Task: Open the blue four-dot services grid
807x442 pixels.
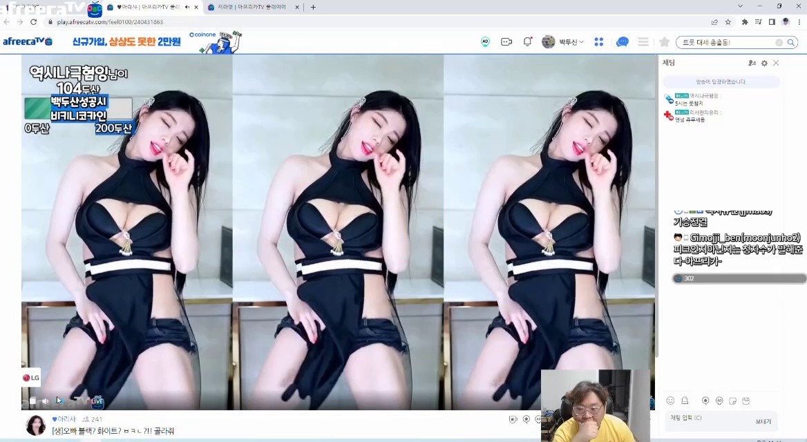Action: [x=599, y=42]
